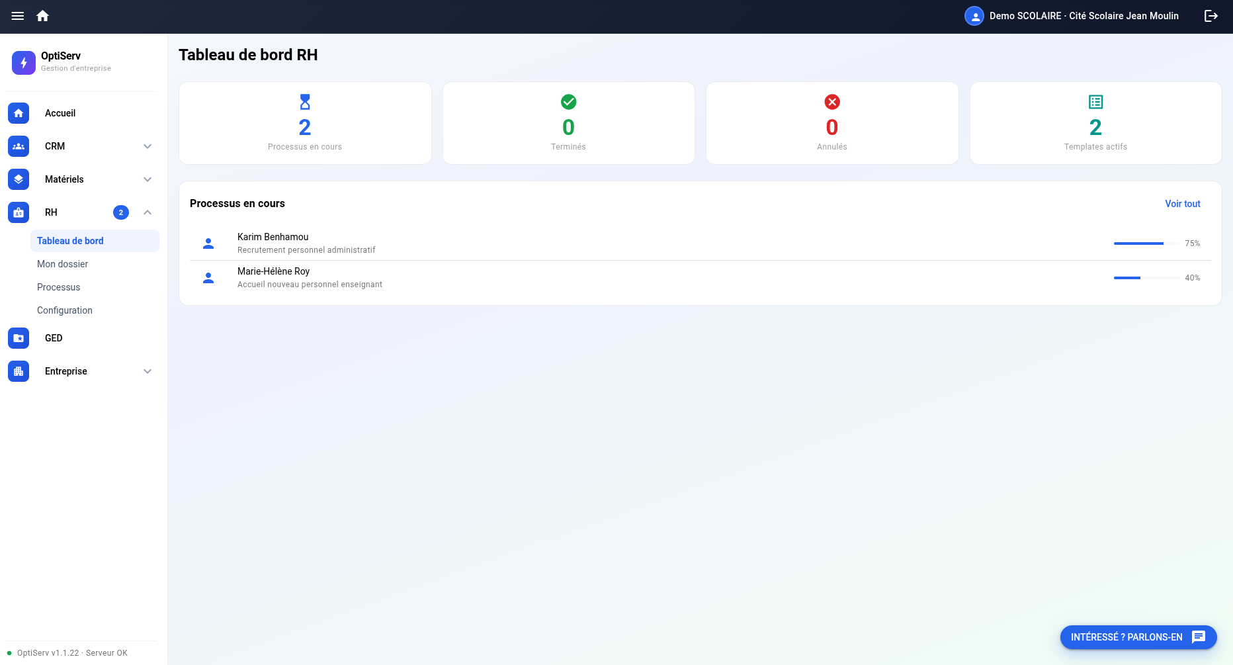Image resolution: width=1233 pixels, height=665 pixels.
Task: Click the Annulés count 0
Action: (832, 127)
